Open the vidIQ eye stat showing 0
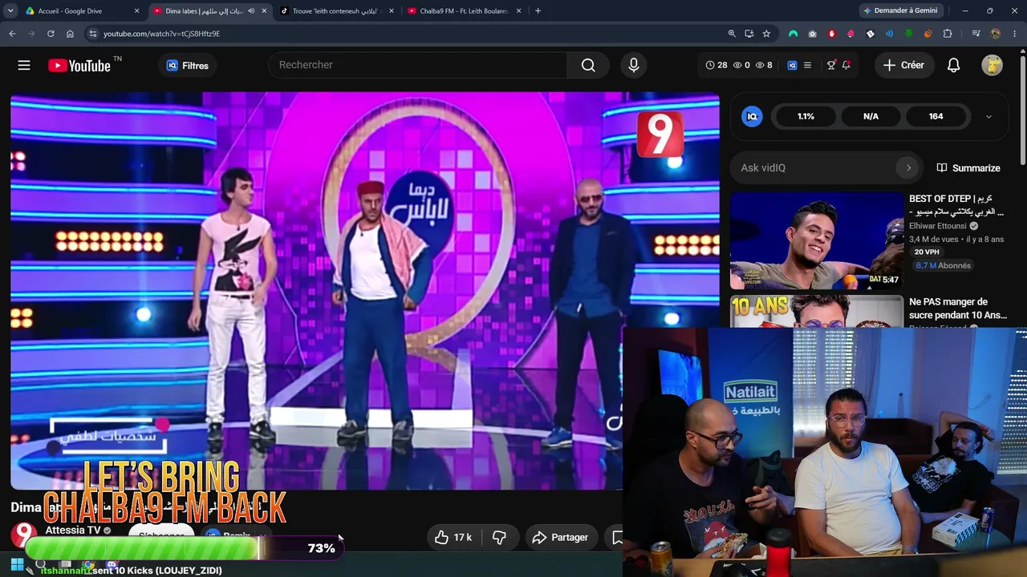This screenshot has height=577, width=1027. (x=741, y=65)
